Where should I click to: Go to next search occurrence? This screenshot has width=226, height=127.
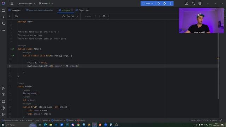tap(100, 17)
